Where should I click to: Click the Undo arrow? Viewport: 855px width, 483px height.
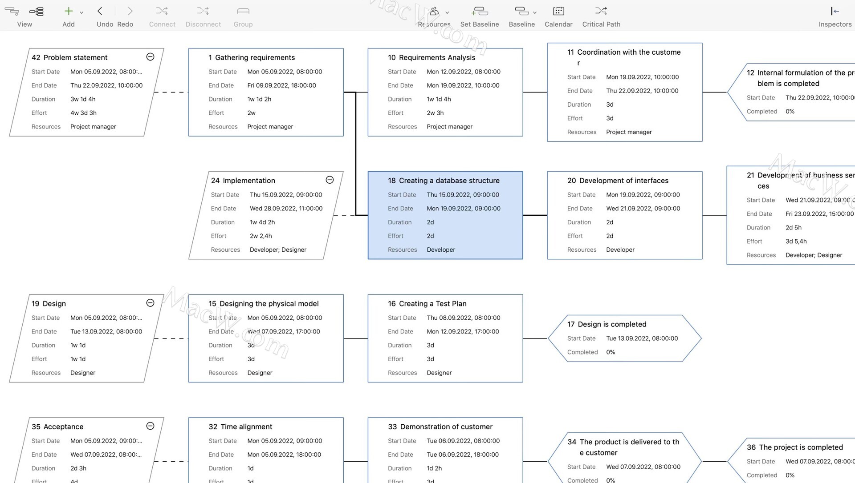click(100, 11)
